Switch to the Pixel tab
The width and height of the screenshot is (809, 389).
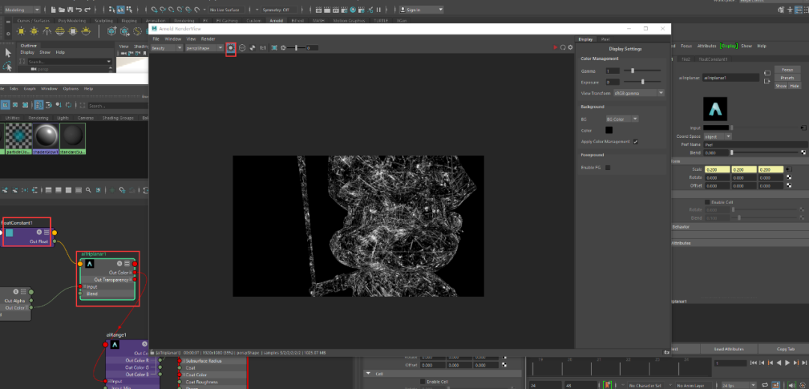[x=606, y=39]
